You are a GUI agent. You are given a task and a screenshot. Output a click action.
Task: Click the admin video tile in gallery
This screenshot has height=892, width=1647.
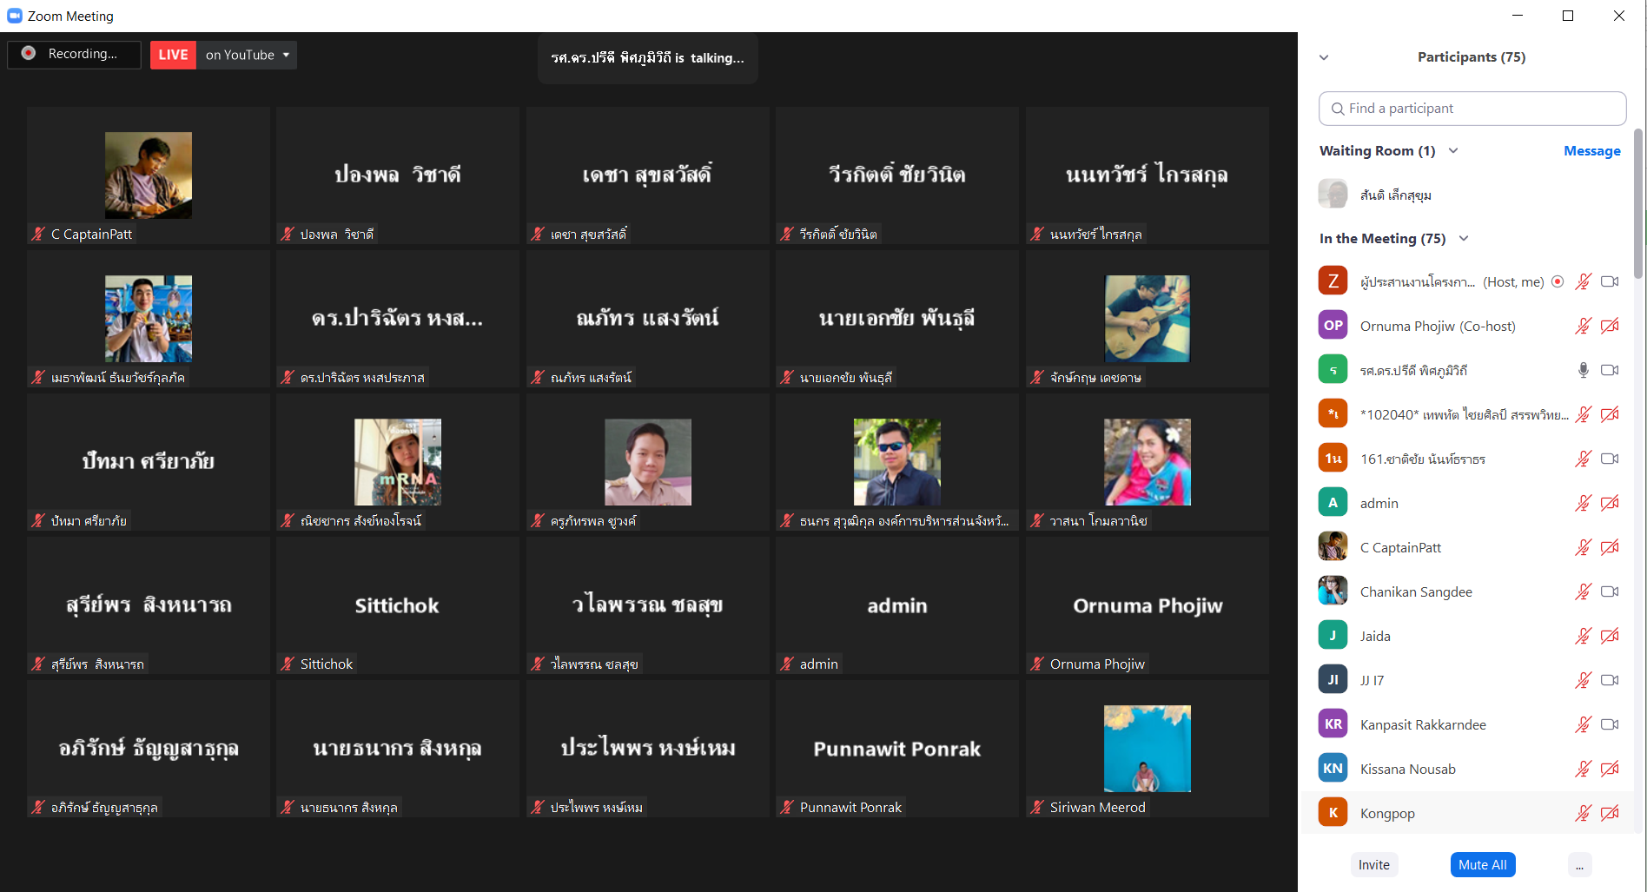pos(896,605)
